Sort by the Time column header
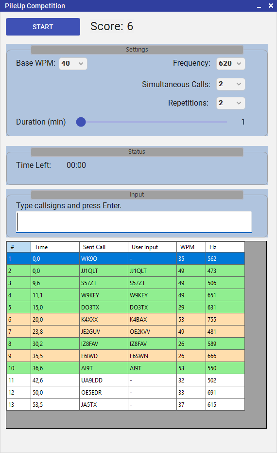The height and width of the screenshot is (453, 277). click(55, 247)
